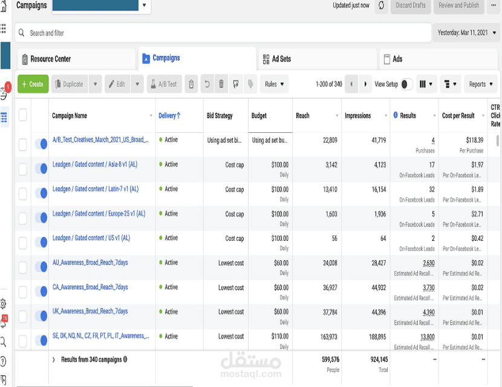502x387 pixels.
Task: Open the 2,630 results link for AU_Awareness
Action: click(429, 263)
